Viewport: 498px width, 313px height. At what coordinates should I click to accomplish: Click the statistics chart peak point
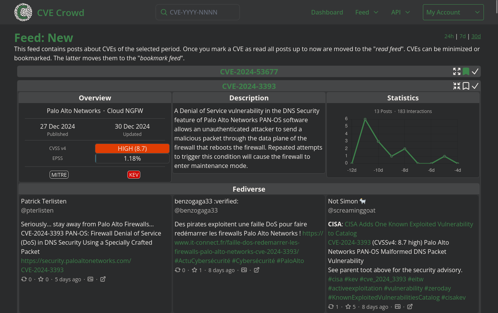coord(365,119)
